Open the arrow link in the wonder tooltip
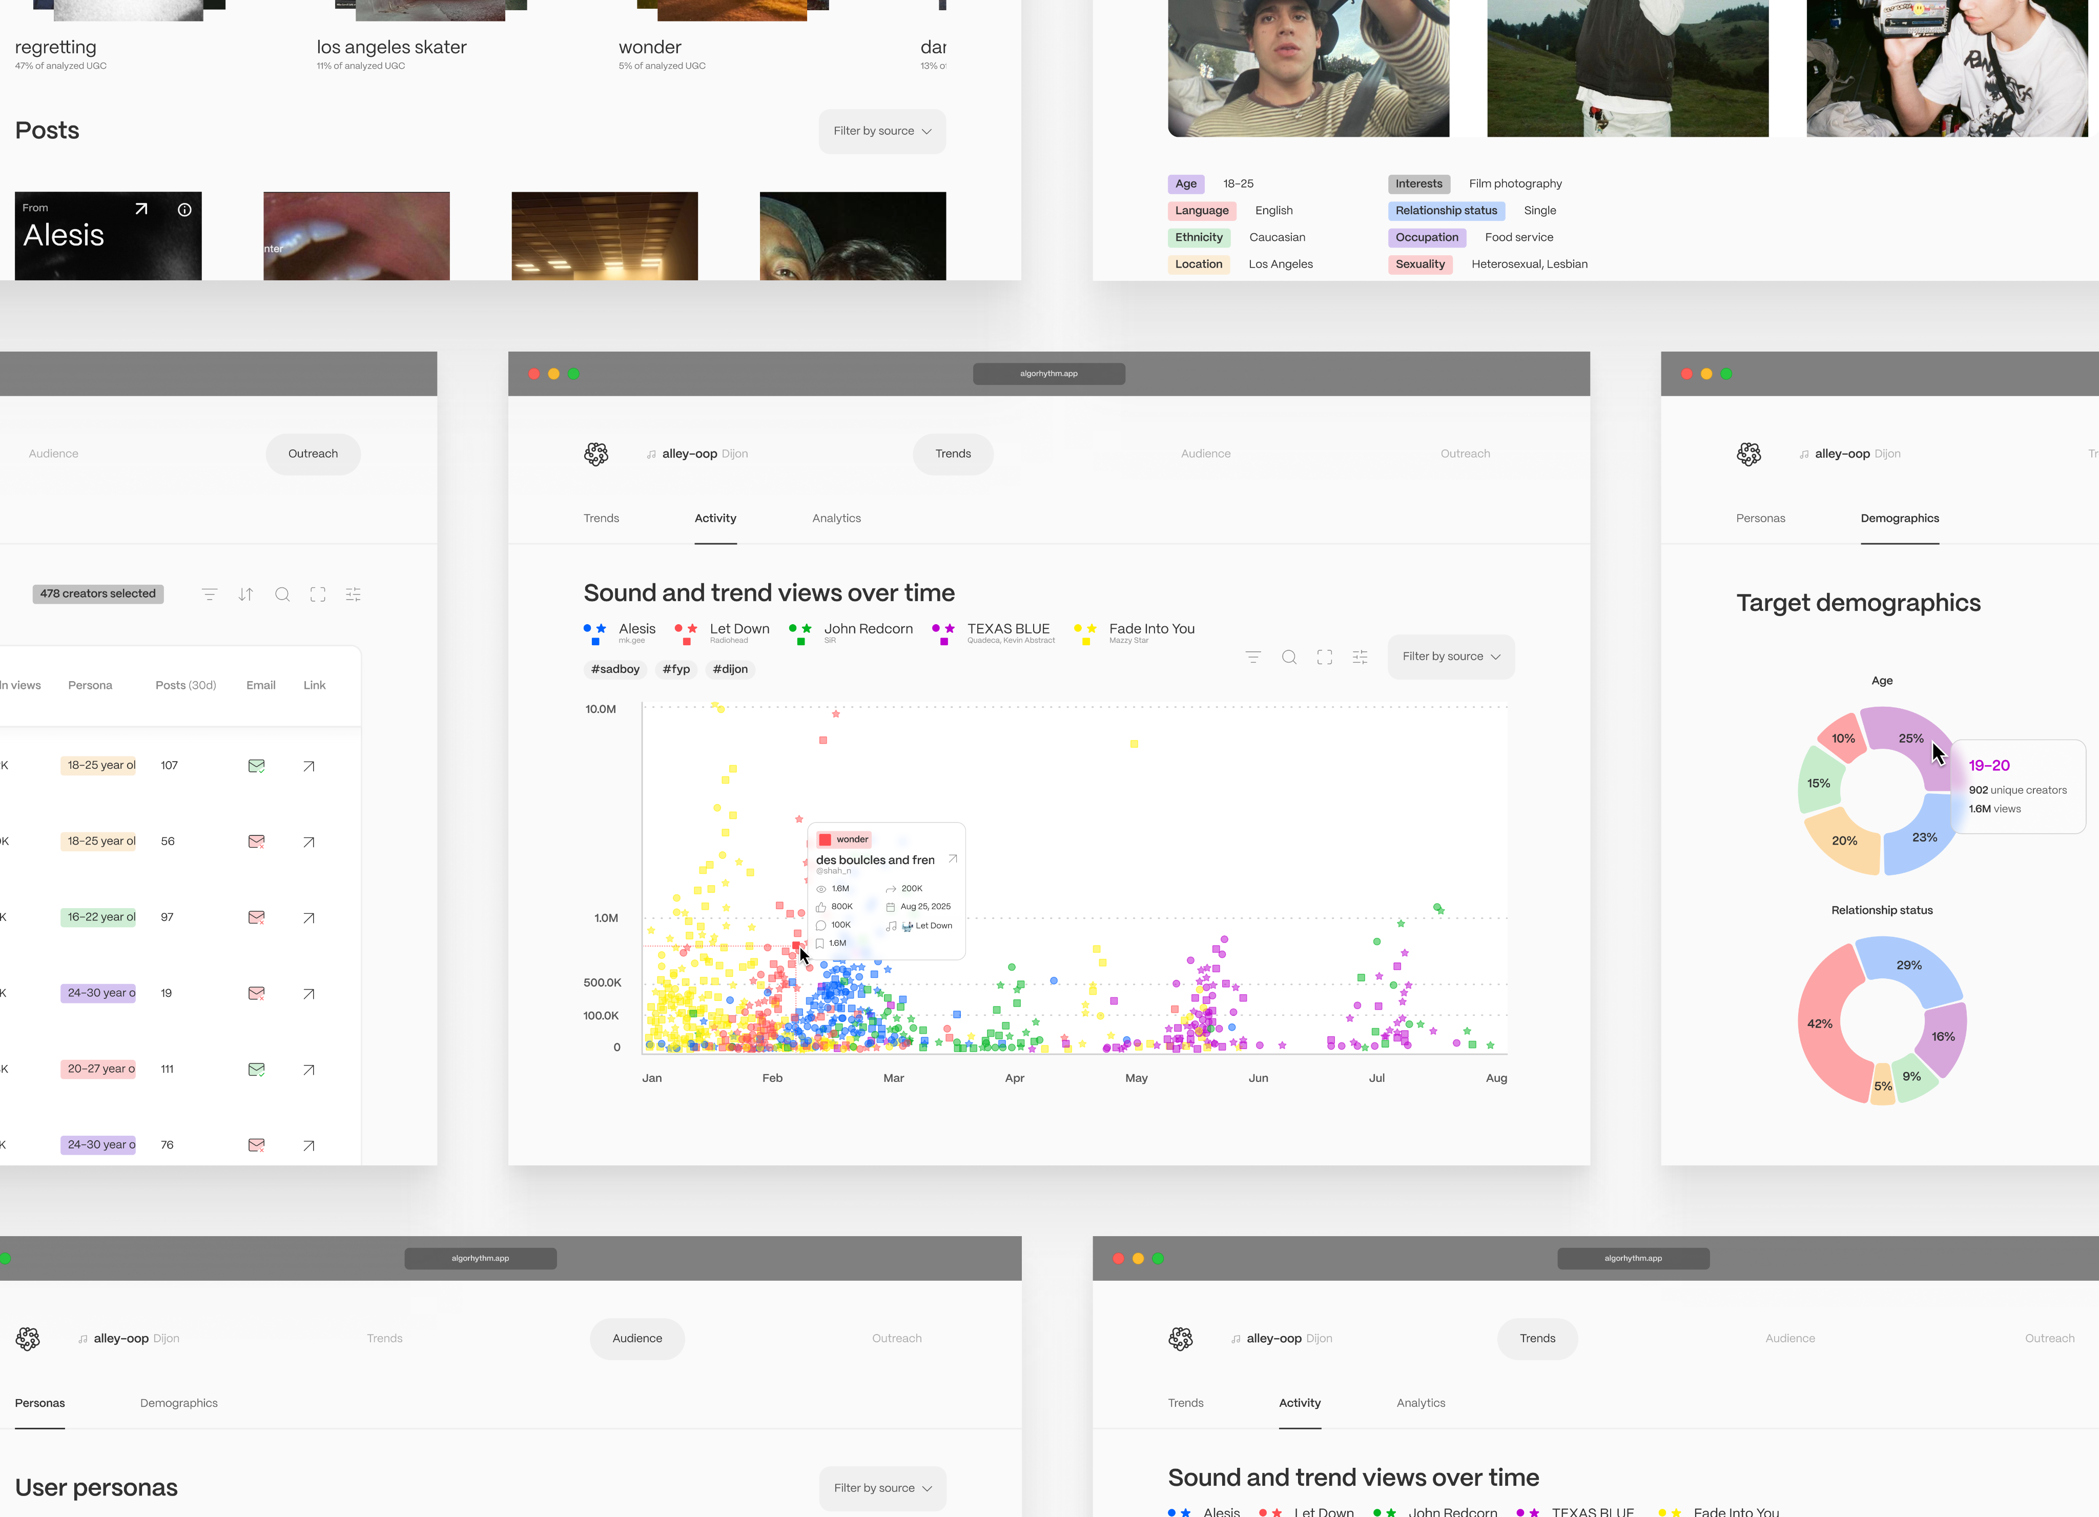2099x1517 pixels. pos(952,859)
